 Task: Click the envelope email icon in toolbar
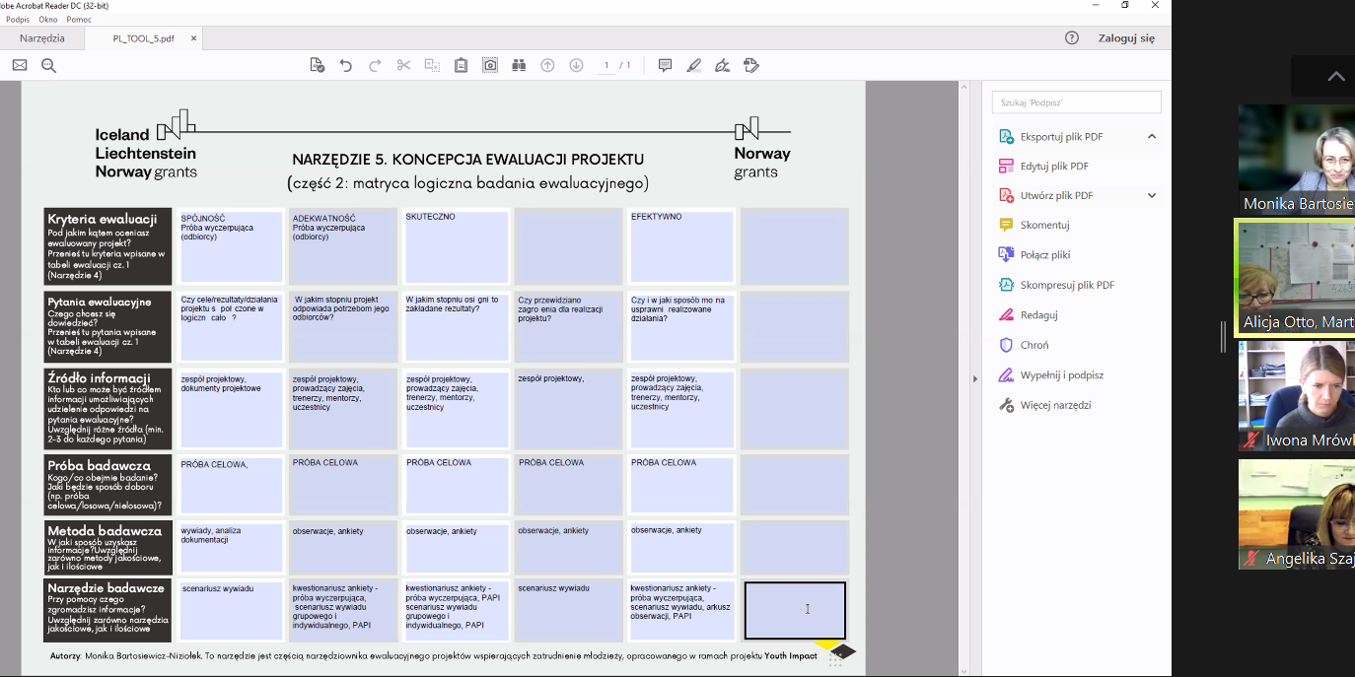(x=20, y=66)
